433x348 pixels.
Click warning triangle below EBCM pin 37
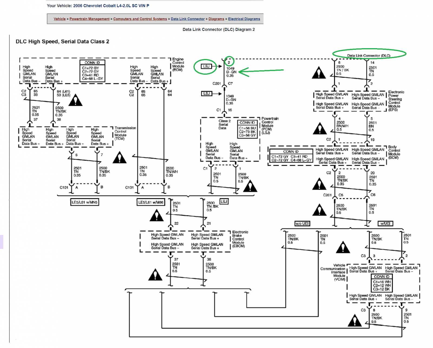click(155, 275)
